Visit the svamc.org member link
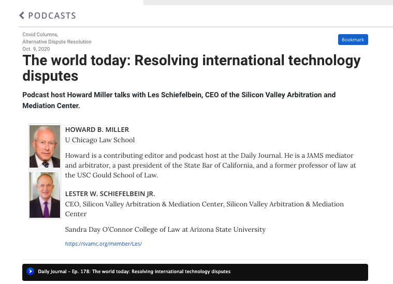 point(103,244)
